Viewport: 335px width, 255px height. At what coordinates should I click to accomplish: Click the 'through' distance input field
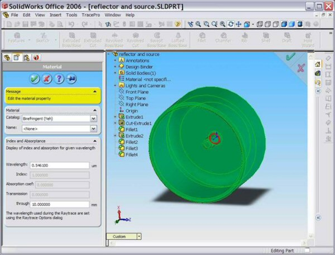[60, 205]
